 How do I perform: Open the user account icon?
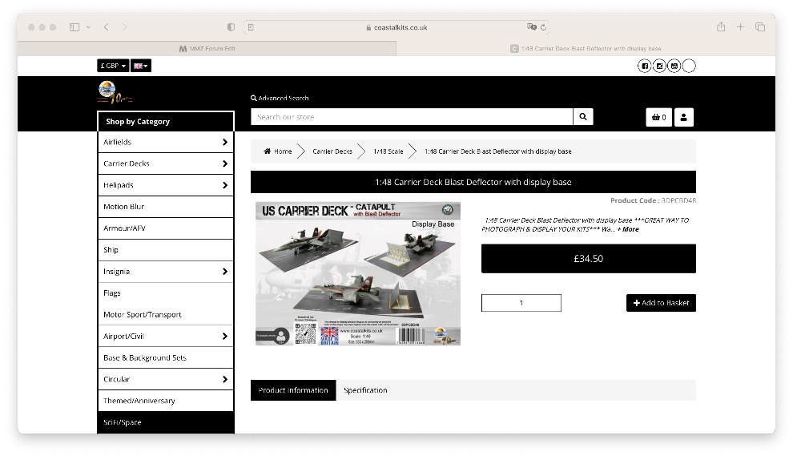tap(683, 117)
